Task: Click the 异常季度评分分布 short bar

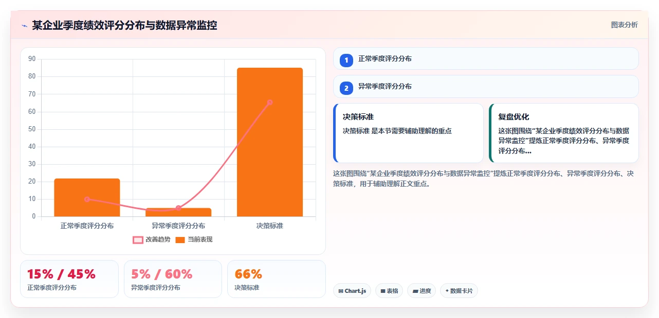Action: tap(178, 212)
